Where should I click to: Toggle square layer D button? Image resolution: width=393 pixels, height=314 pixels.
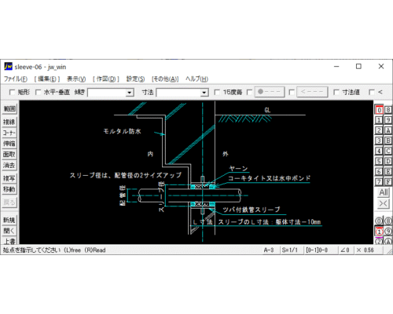[388, 161]
